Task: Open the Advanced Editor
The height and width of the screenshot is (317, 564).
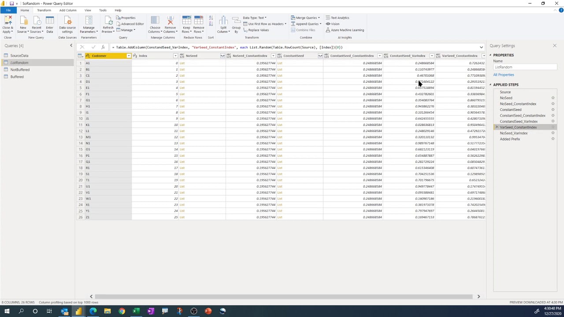Action: click(130, 24)
